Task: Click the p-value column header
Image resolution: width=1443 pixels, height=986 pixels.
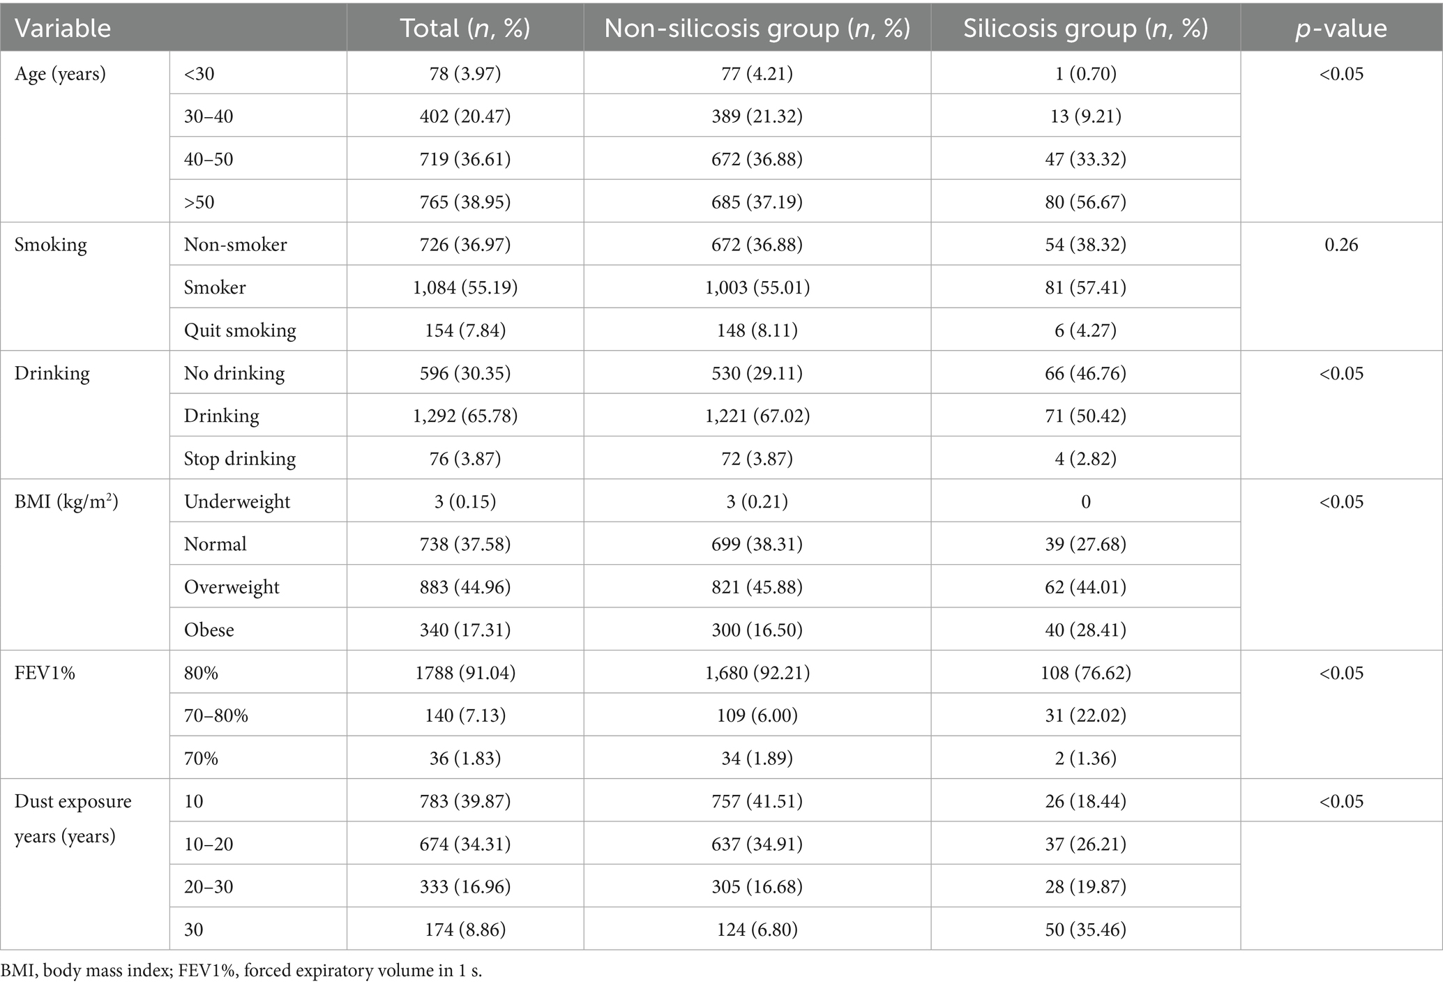Action: (1340, 28)
